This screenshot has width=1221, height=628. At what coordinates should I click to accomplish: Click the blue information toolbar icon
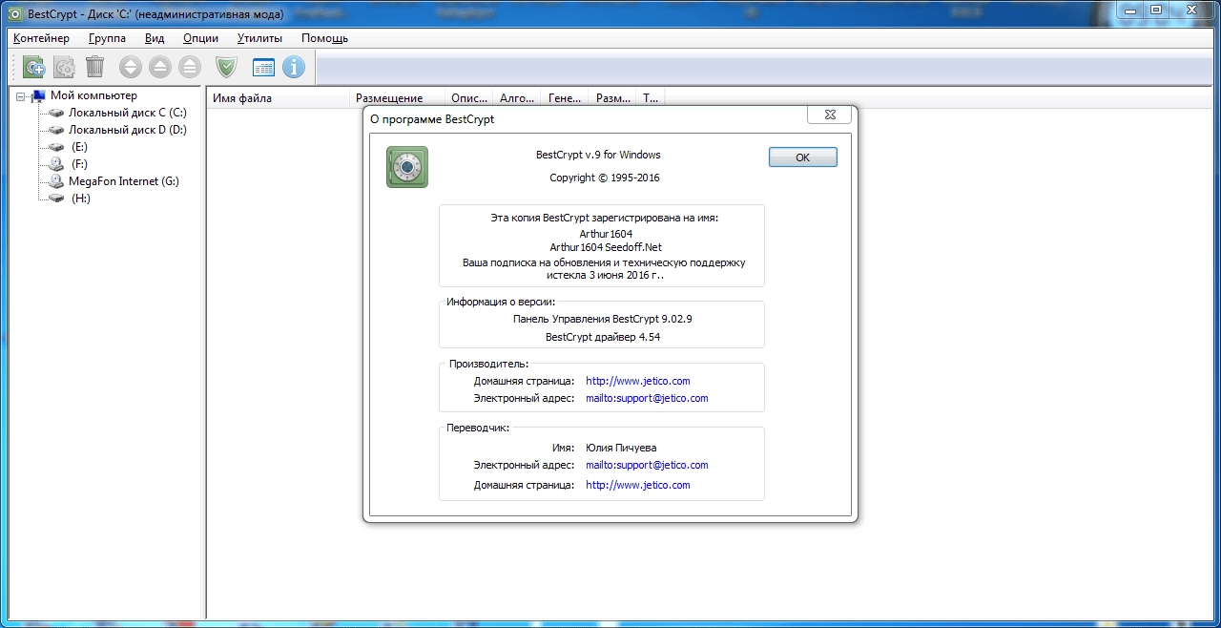(x=293, y=67)
